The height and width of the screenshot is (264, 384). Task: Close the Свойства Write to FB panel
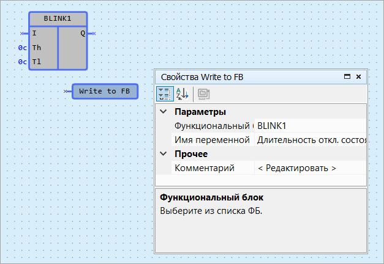coord(358,77)
